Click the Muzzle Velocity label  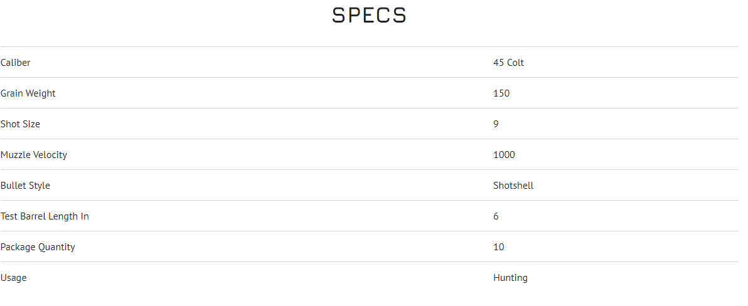[34, 155]
